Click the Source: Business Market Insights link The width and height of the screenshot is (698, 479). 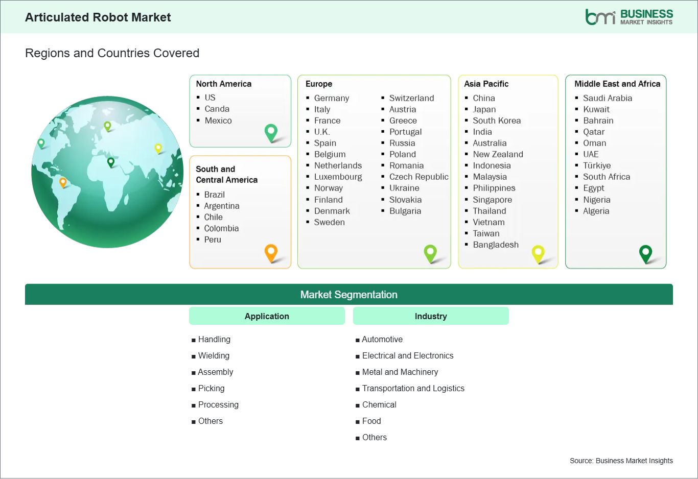point(621,460)
